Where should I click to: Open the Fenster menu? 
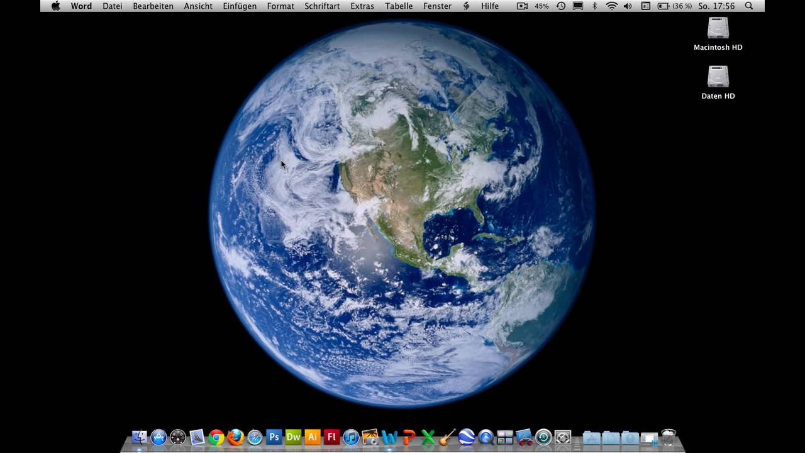[437, 6]
